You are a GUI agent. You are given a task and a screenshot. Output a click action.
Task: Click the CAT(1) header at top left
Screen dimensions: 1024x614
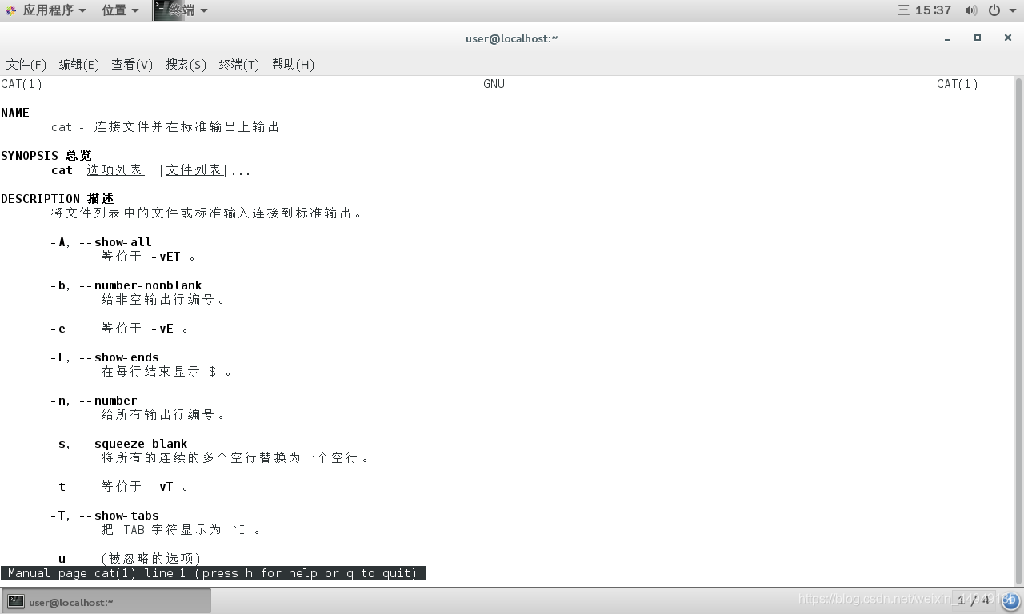[22, 84]
